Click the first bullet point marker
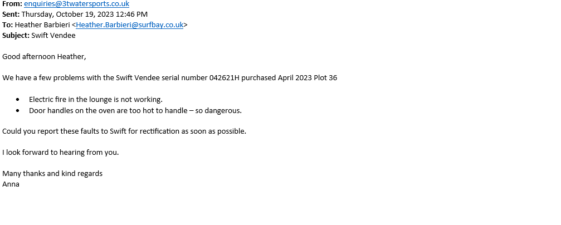The height and width of the screenshot is (225, 561). 17,100
